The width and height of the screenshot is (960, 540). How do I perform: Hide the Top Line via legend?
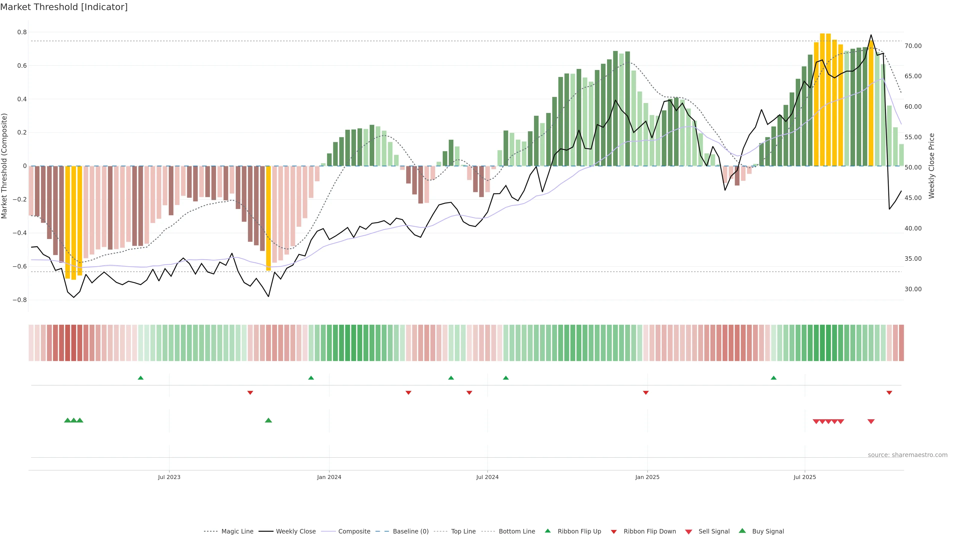pyautogui.click(x=463, y=531)
